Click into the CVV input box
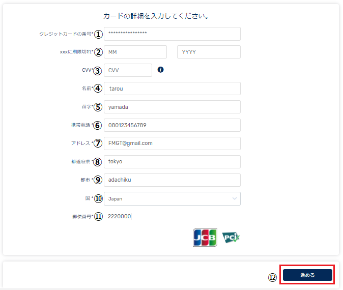Screen dimensions: 343x290 click(128, 70)
